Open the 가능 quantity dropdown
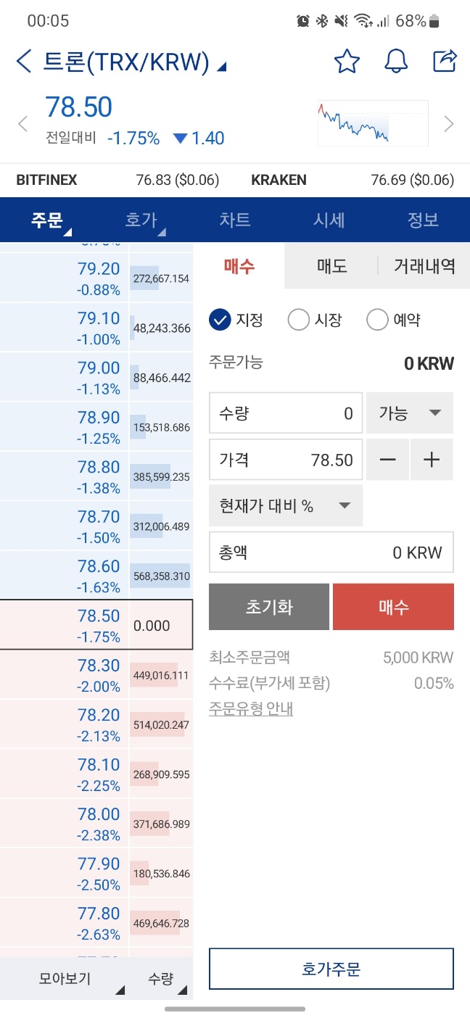 pos(410,413)
